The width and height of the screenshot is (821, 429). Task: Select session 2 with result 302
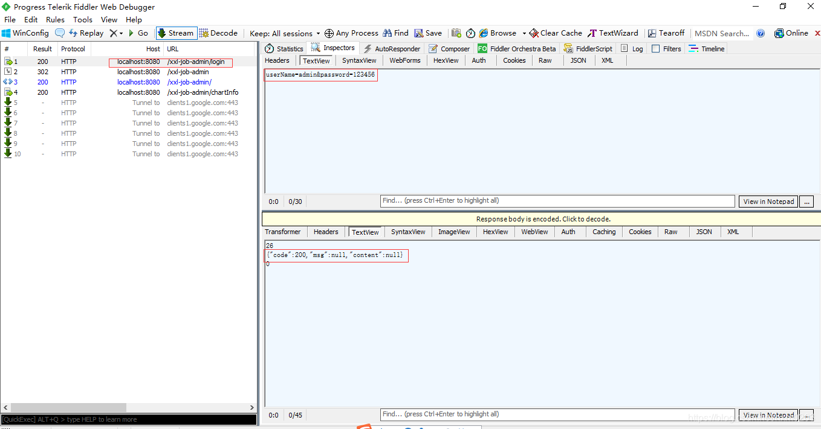tap(129, 72)
